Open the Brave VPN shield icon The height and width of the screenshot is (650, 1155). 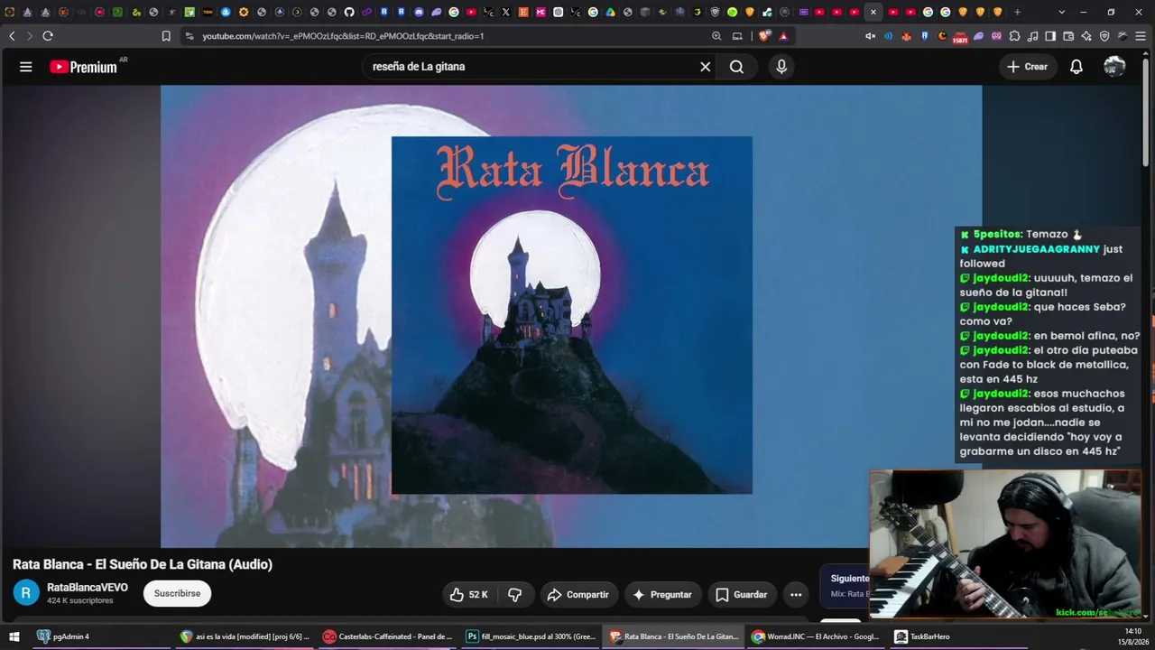1104,36
